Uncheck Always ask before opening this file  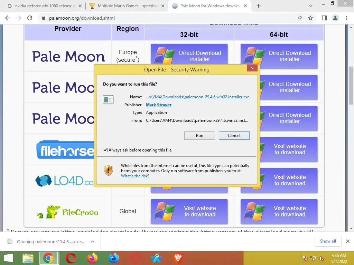click(x=105, y=150)
